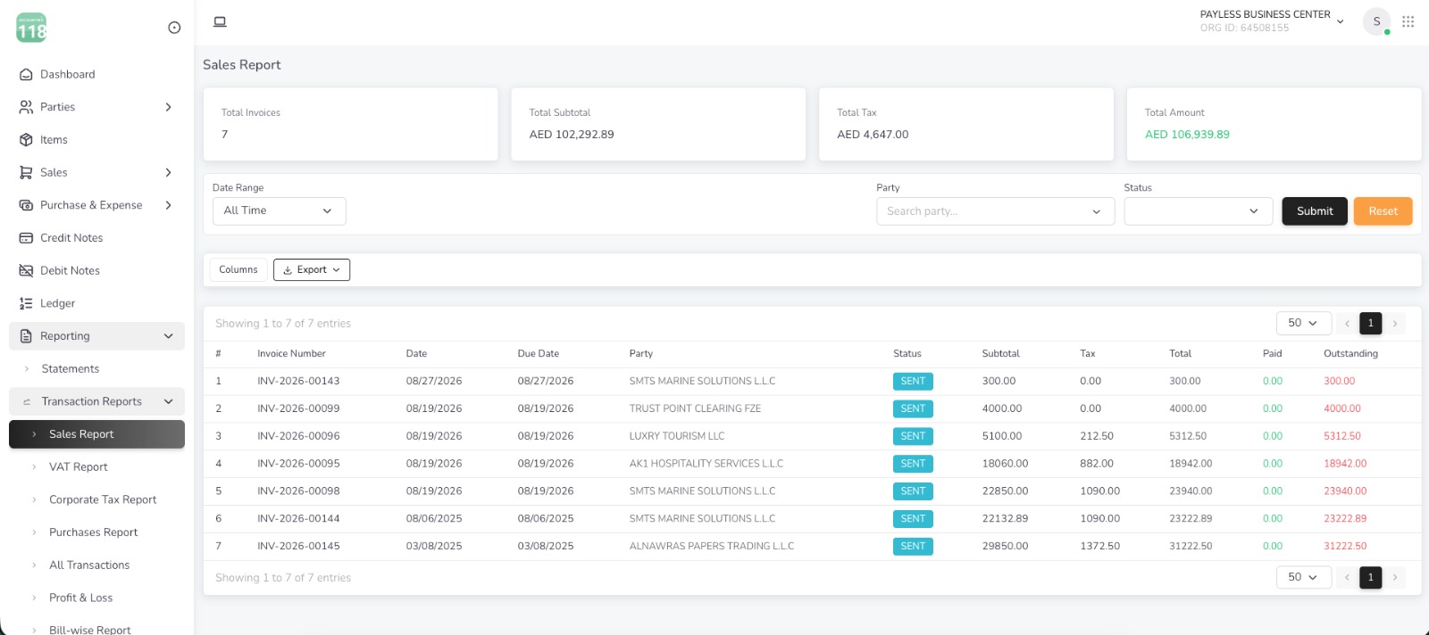This screenshot has height=635, width=1429.
Task: Click invoice INV-2026-00143
Action: [298, 382]
